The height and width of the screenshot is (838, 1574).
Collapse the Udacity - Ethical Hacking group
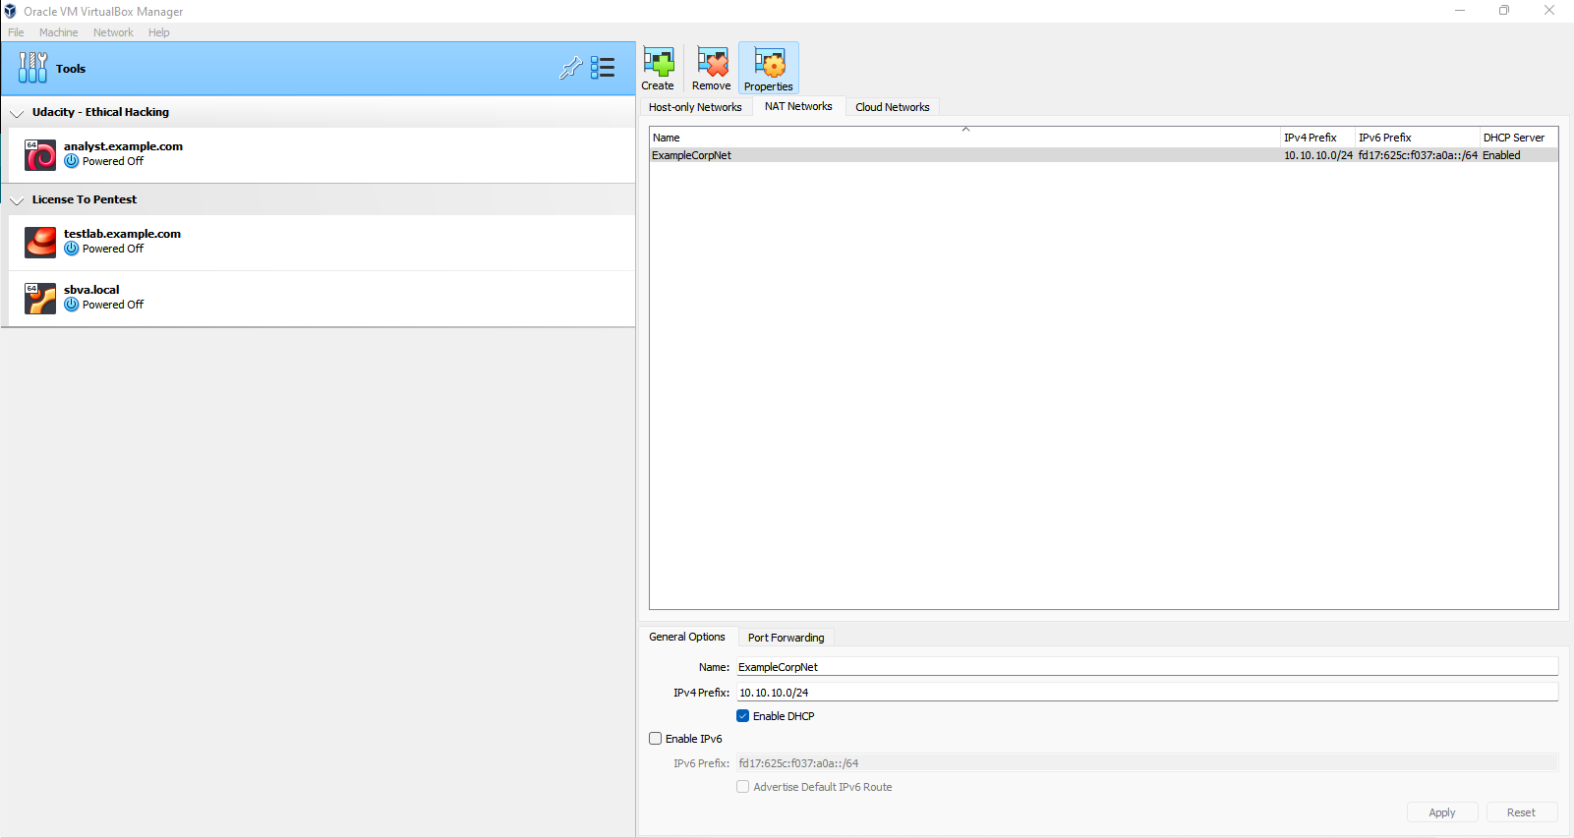(x=17, y=113)
